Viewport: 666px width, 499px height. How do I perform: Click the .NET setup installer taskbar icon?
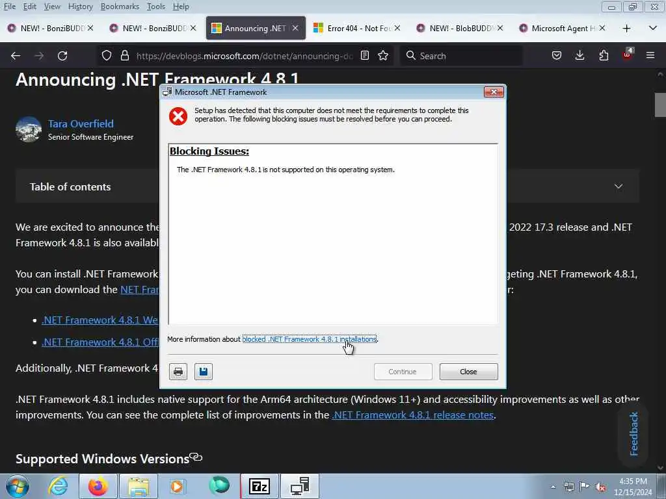coord(300,486)
